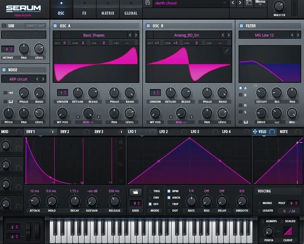Screen dimensions: 304x244
Task: Click the noise one-shot arrow icon
Action: 11,93
